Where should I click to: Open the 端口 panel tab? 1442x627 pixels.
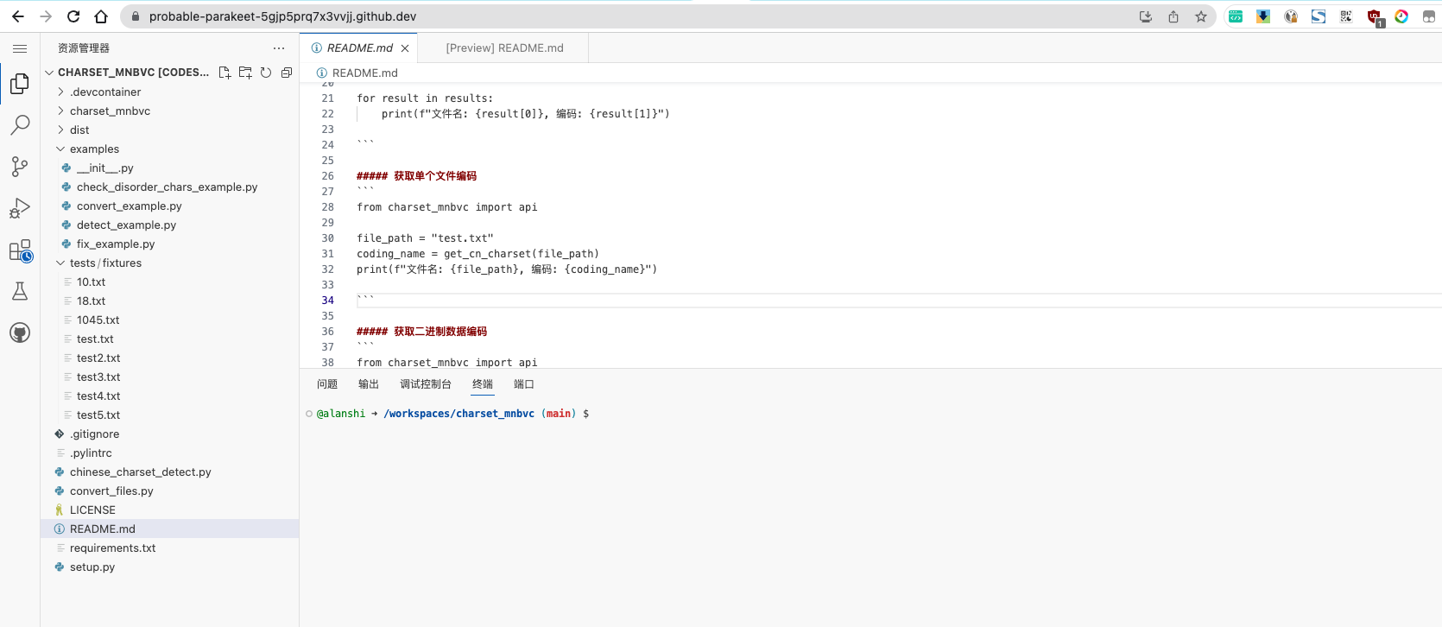click(x=524, y=384)
